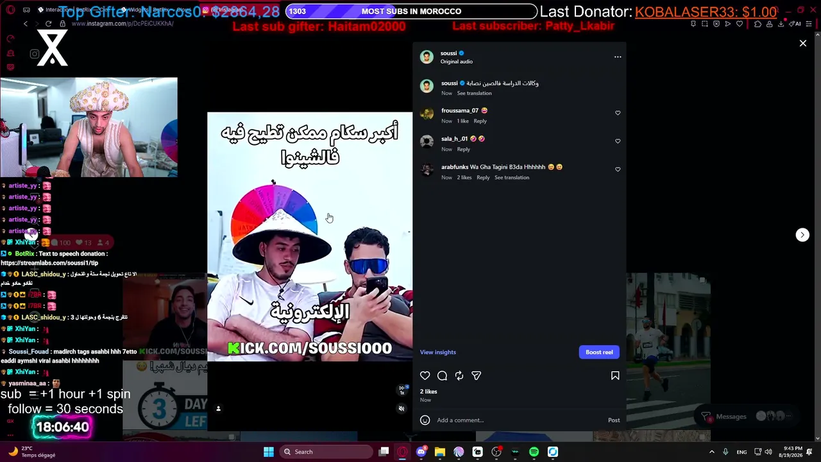Viewport: 821px width, 462px height.
Task: Like froussama_07's comment
Action: coord(618,113)
